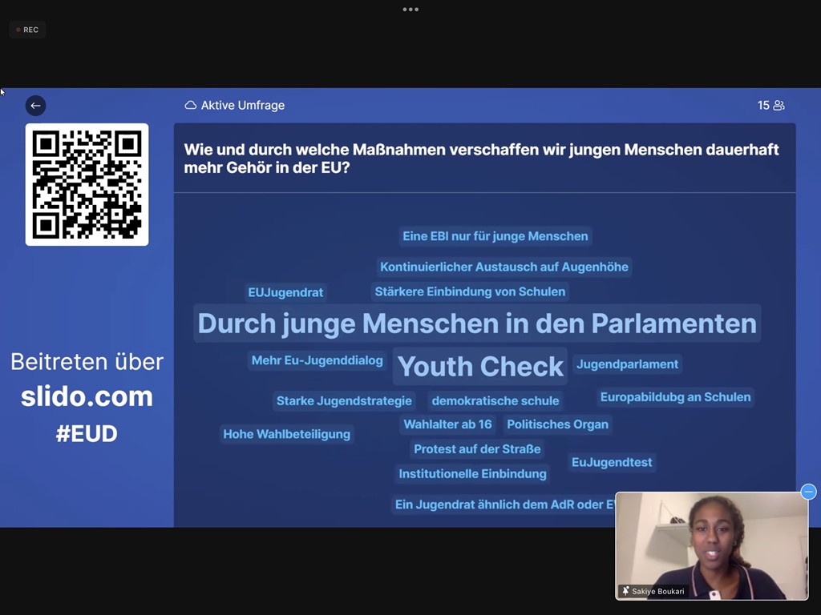Click the Slido QR code
Image resolution: width=821 pixels, height=615 pixels.
coord(87,184)
